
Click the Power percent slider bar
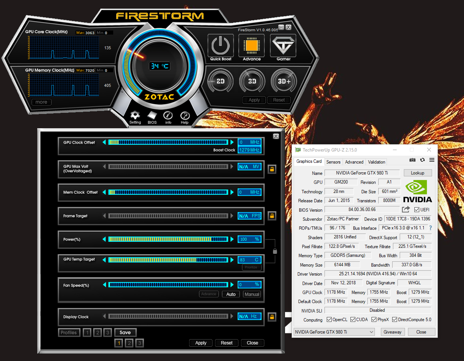click(168, 239)
